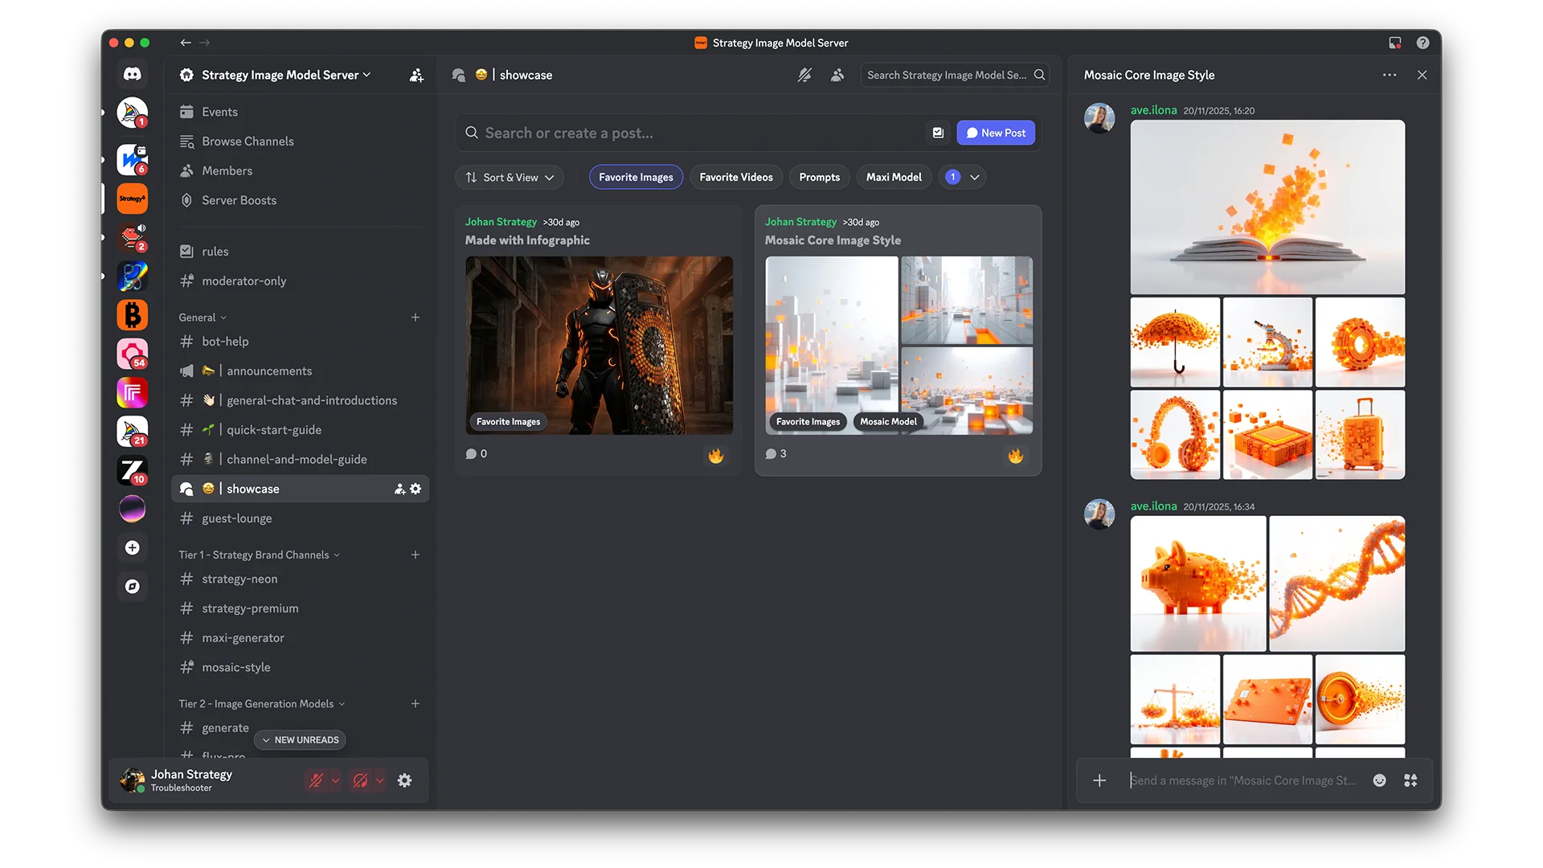Open the Z server with 10 badge
The width and height of the screenshot is (1543, 868).
coord(133,470)
